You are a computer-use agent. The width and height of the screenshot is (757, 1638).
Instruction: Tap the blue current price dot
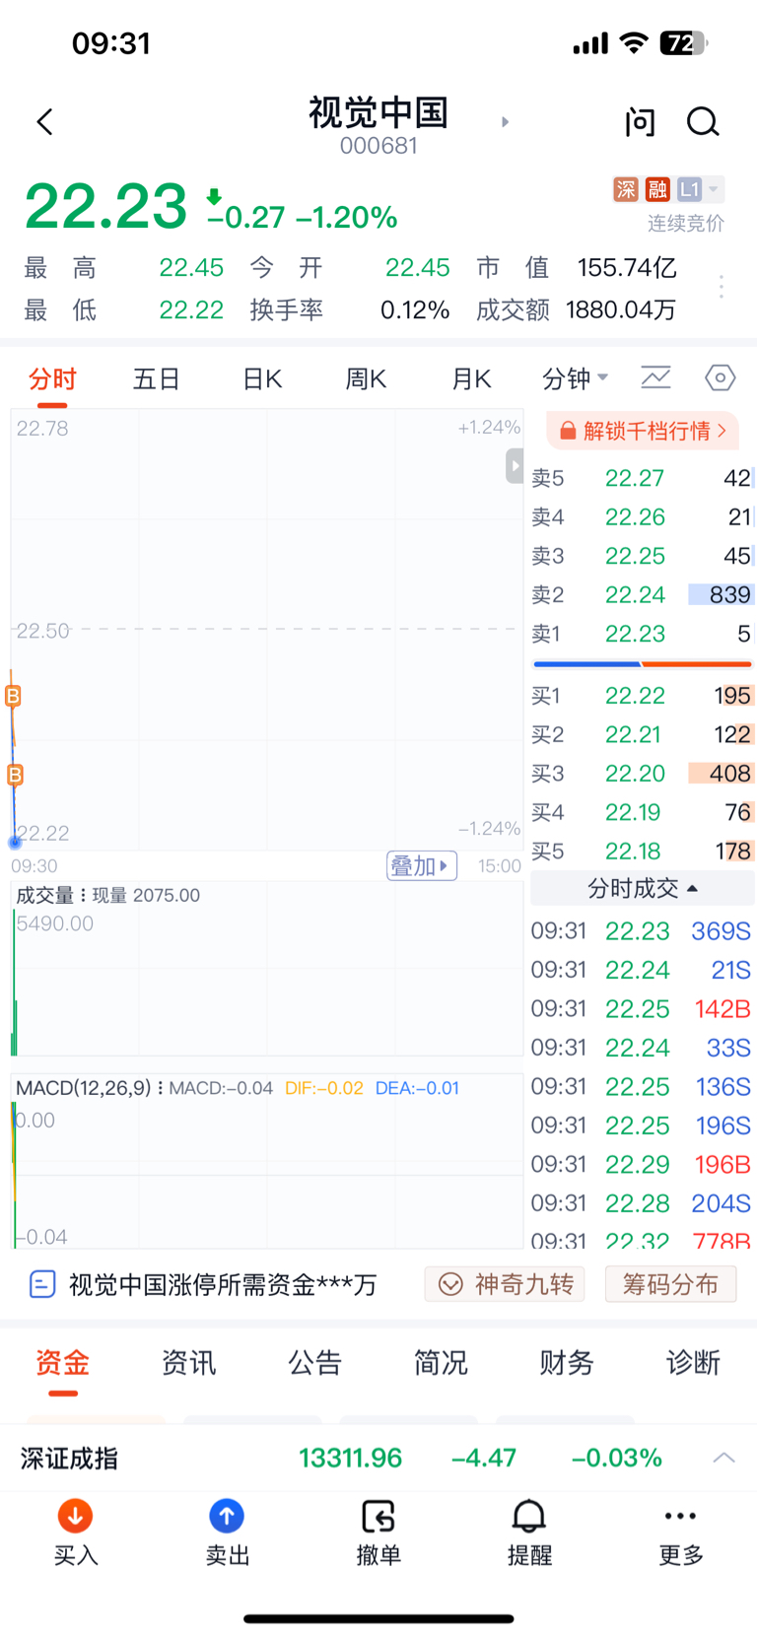pyautogui.click(x=15, y=842)
